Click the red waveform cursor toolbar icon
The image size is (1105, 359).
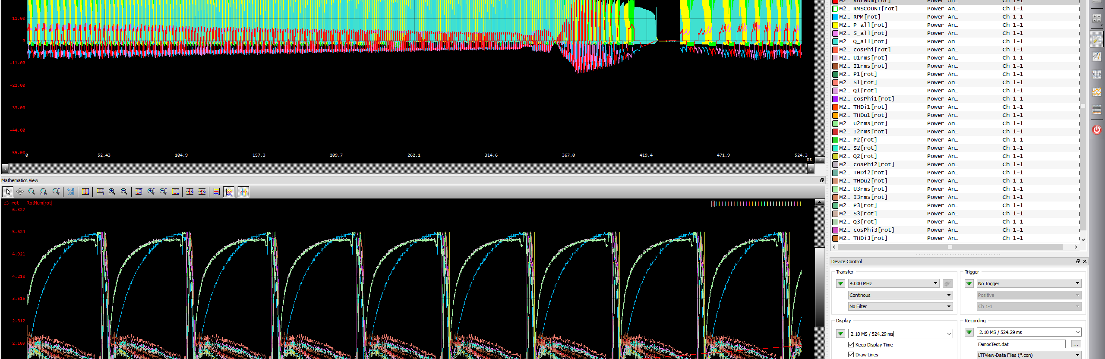(x=243, y=192)
